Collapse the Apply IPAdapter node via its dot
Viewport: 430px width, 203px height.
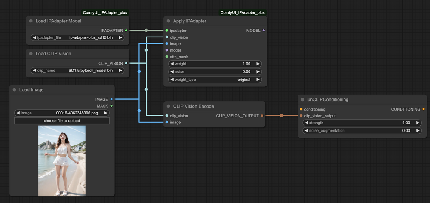[x=169, y=21]
